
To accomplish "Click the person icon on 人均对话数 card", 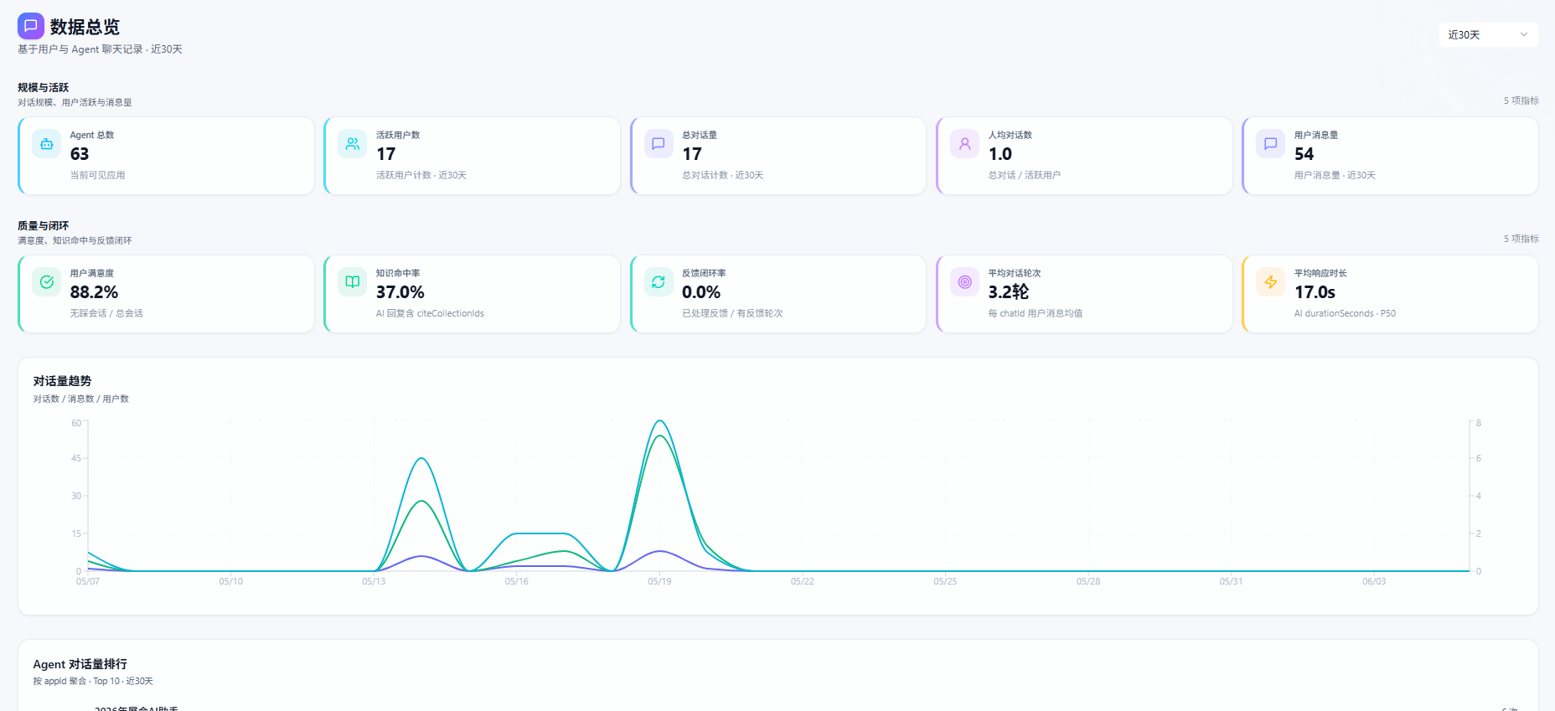I will (x=965, y=144).
